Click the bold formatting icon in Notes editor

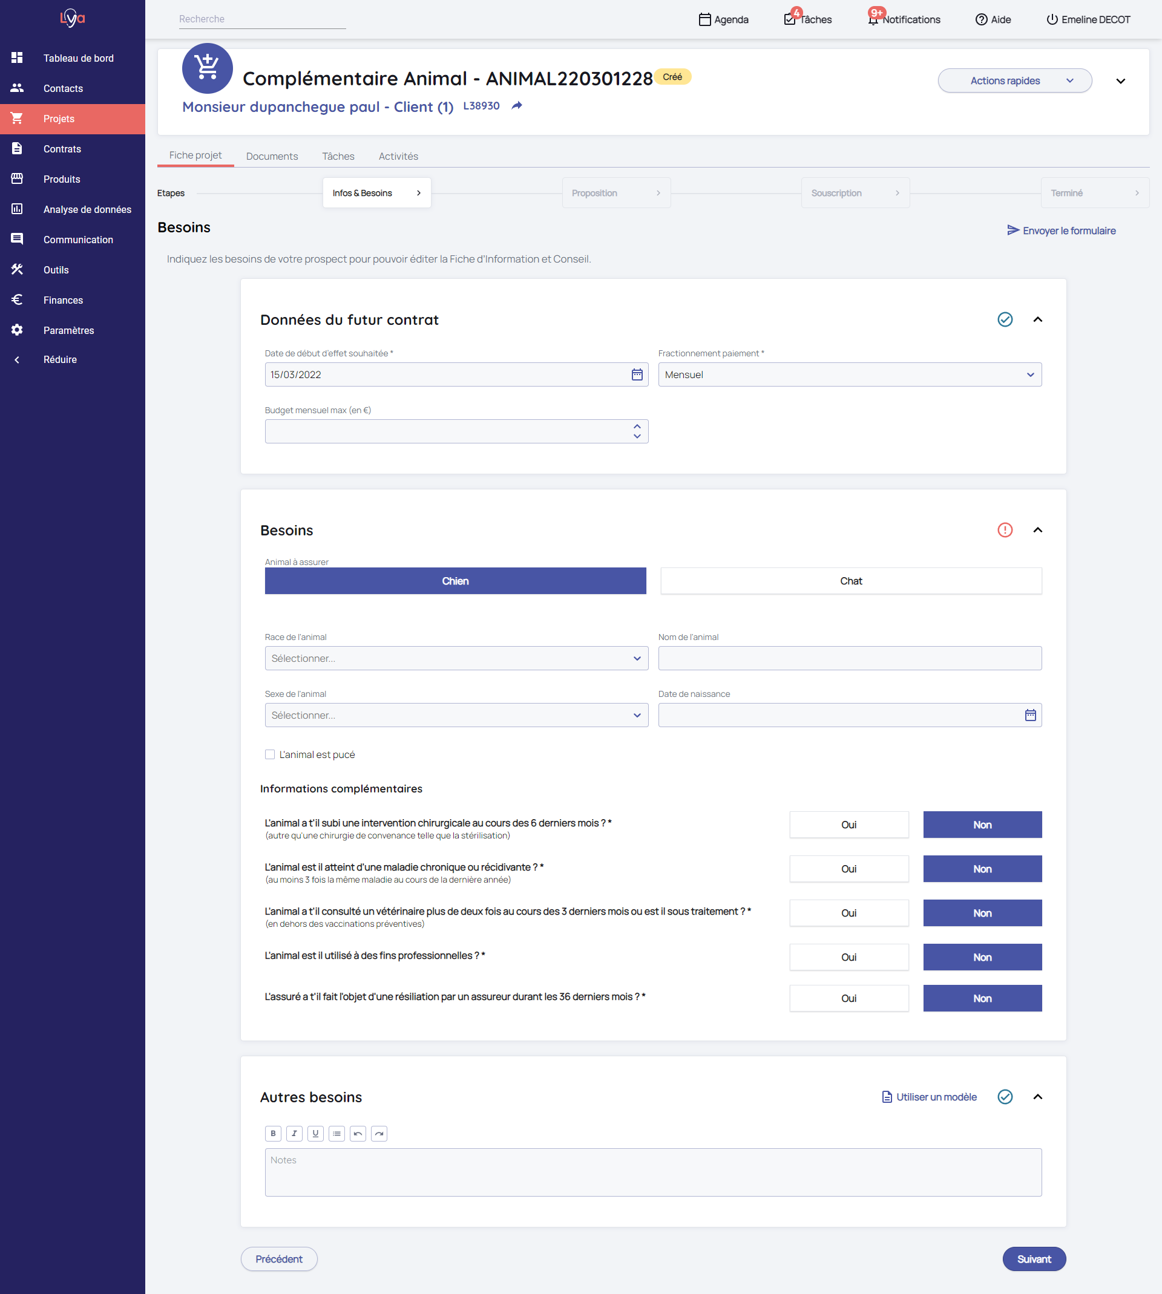[x=274, y=1133]
